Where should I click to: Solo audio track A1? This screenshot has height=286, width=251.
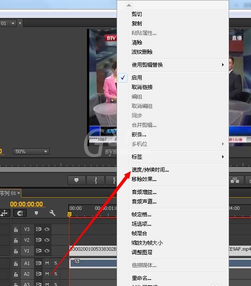[x=56, y=263]
